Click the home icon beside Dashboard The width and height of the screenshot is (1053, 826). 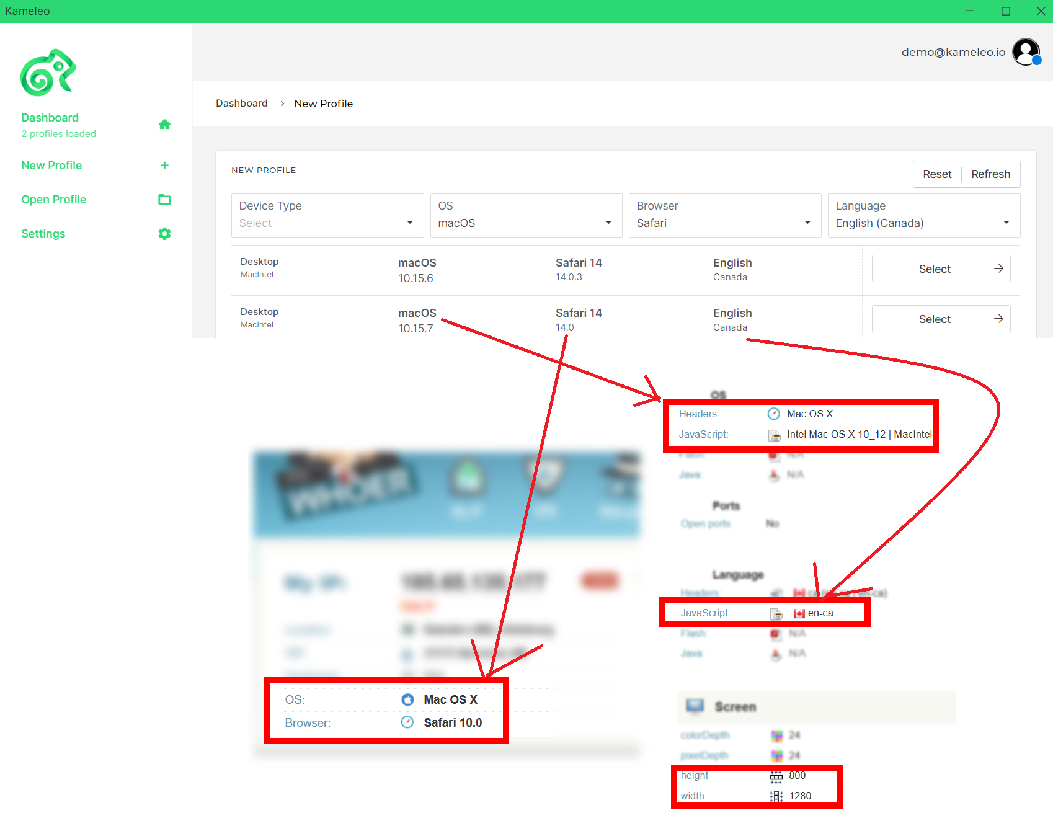pyautogui.click(x=164, y=124)
